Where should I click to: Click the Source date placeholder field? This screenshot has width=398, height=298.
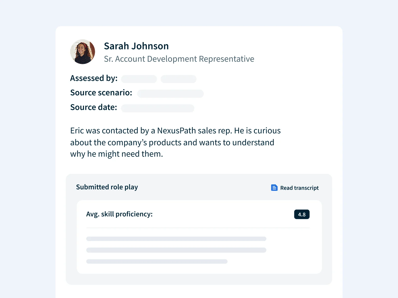[158, 108]
